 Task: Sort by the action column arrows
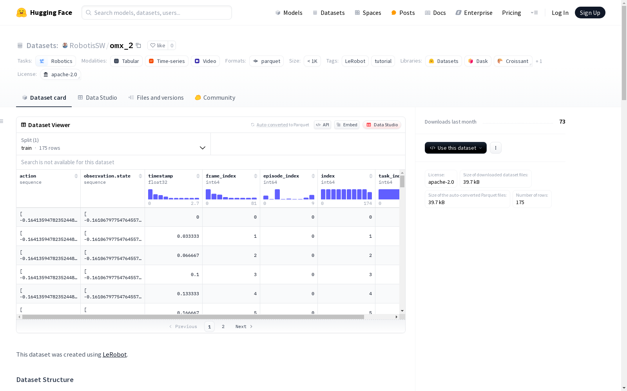click(76, 176)
